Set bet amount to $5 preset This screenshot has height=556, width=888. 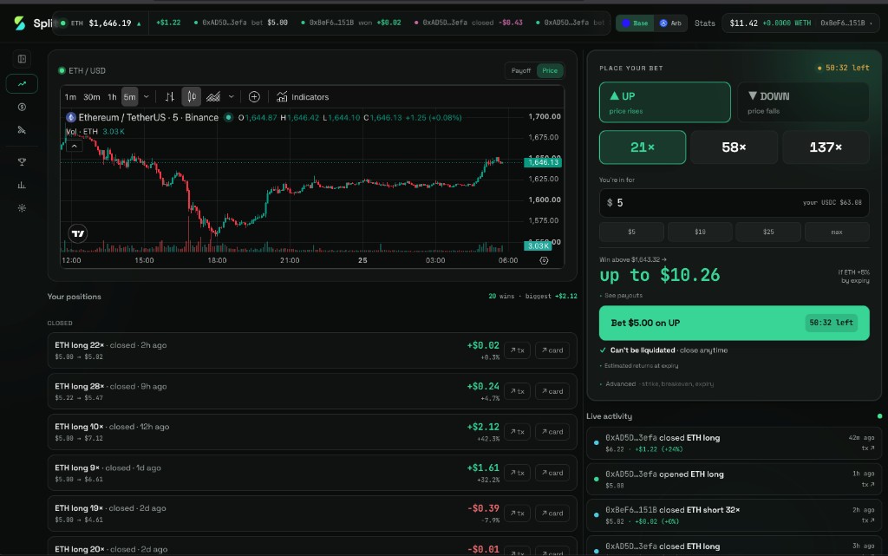coord(631,232)
